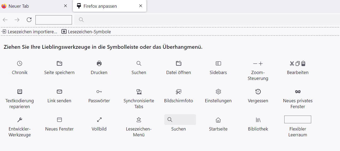Click the Synchronisierte Tabs icon
The image size is (340, 151).
(x=139, y=92)
